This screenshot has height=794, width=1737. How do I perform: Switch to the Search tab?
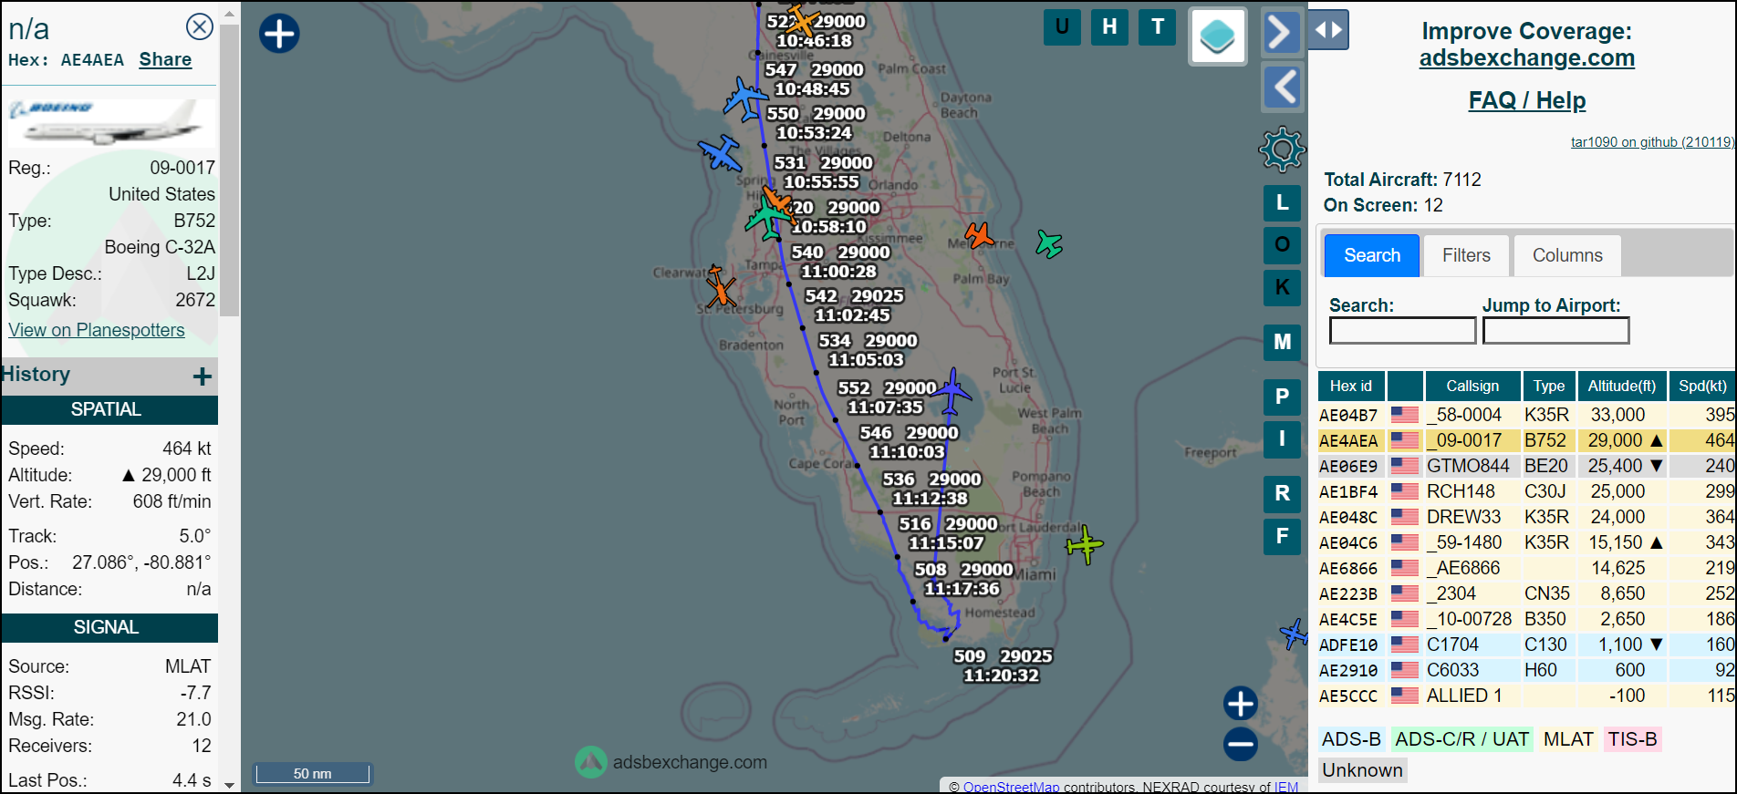coord(1371,255)
